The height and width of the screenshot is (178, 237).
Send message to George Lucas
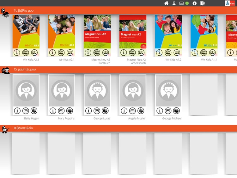97,111
